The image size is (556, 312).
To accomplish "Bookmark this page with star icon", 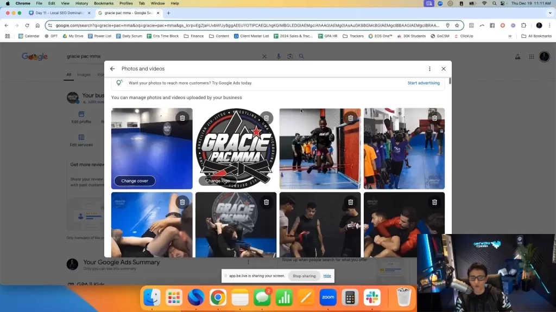I will pyautogui.click(x=457, y=25).
